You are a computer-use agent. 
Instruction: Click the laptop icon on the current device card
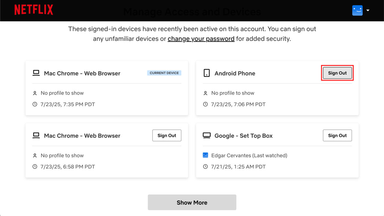36,73
